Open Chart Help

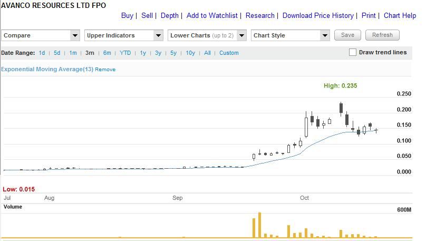tap(400, 16)
